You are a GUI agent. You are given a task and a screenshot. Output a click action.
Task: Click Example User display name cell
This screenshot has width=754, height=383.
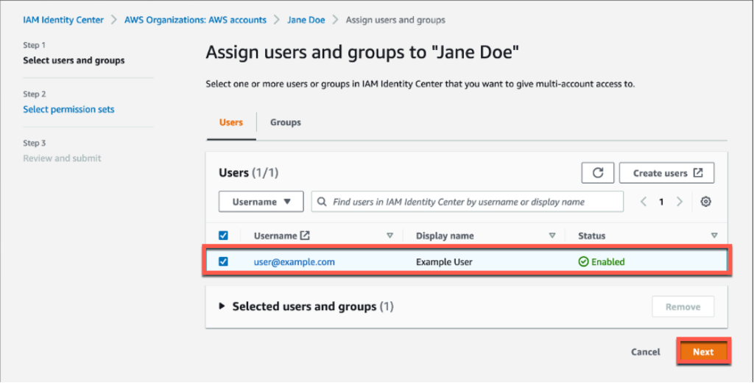tap(444, 262)
